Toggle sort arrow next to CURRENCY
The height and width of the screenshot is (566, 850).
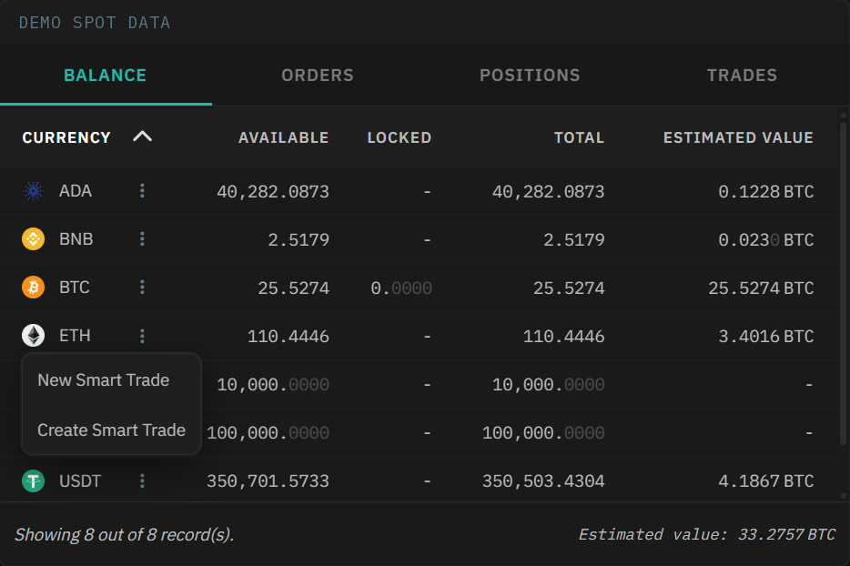142,136
